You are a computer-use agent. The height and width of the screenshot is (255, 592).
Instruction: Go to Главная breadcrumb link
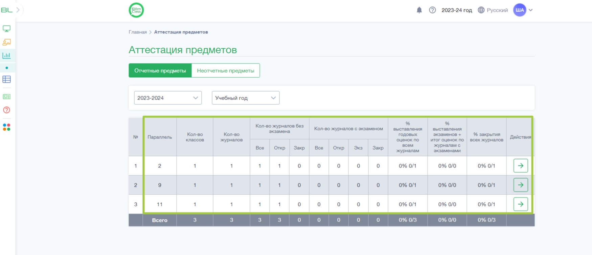click(138, 32)
